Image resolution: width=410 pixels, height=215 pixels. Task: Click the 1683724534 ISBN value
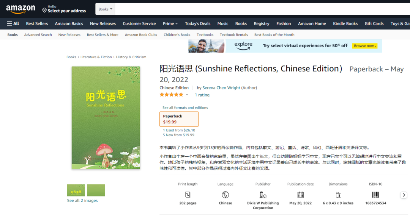(375, 203)
